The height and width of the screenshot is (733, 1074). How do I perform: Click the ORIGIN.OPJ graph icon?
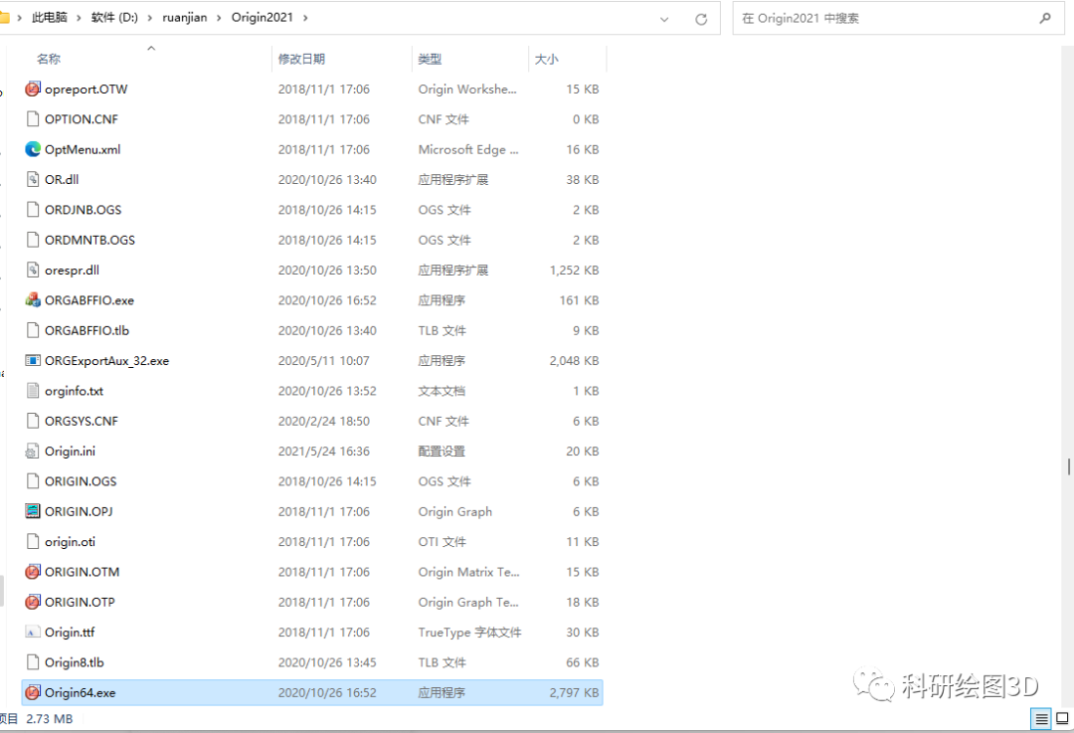click(32, 511)
